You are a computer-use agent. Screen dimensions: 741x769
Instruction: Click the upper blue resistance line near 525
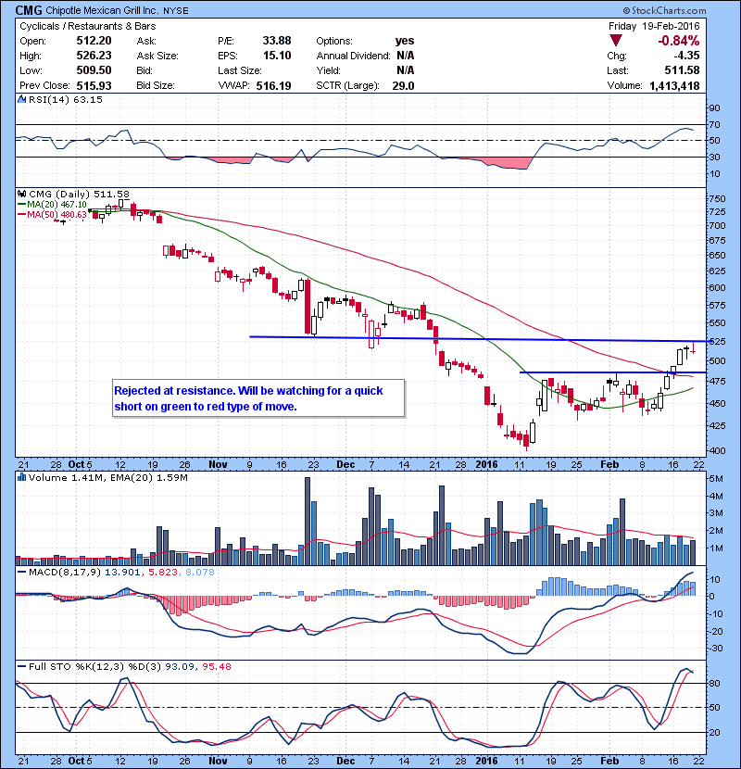pos(480,339)
